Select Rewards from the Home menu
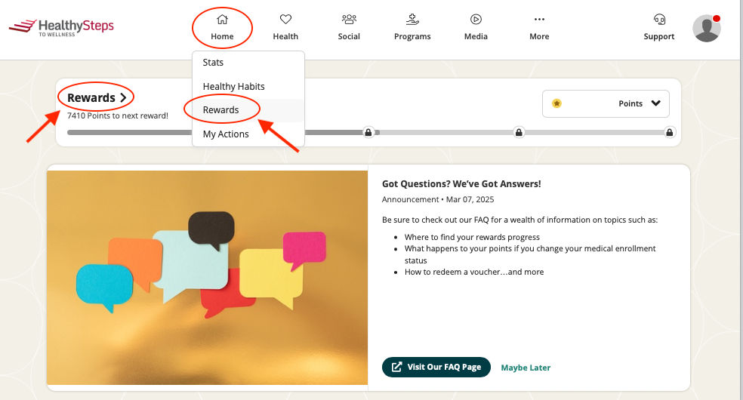 coord(221,110)
